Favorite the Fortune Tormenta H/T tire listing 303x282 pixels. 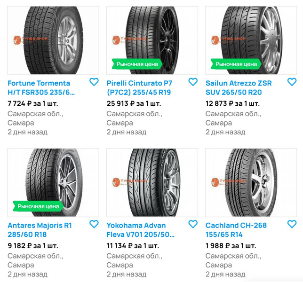click(94, 82)
